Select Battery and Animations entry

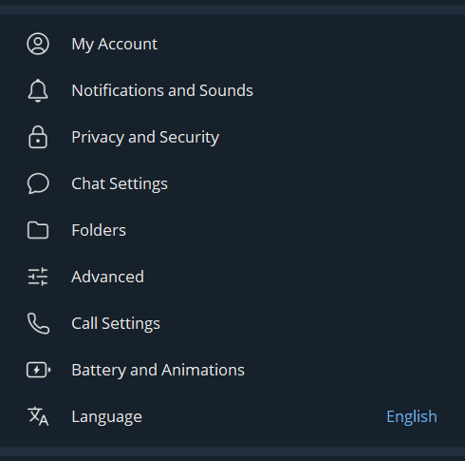(x=232, y=370)
